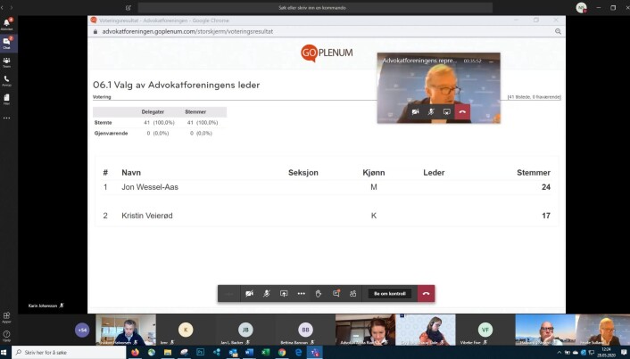Viewport: 630px width, 359px height.
Task: Toggle camera in the floating call window
Action: (416, 112)
